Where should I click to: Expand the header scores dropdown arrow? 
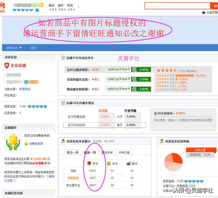click(78, 7)
